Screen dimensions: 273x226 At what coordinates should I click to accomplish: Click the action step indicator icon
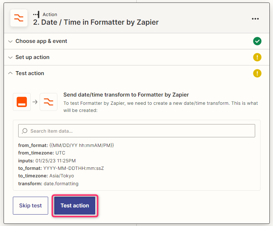pos(36,15)
